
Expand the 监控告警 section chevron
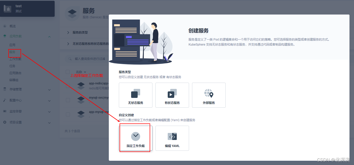[x=49, y=112]
